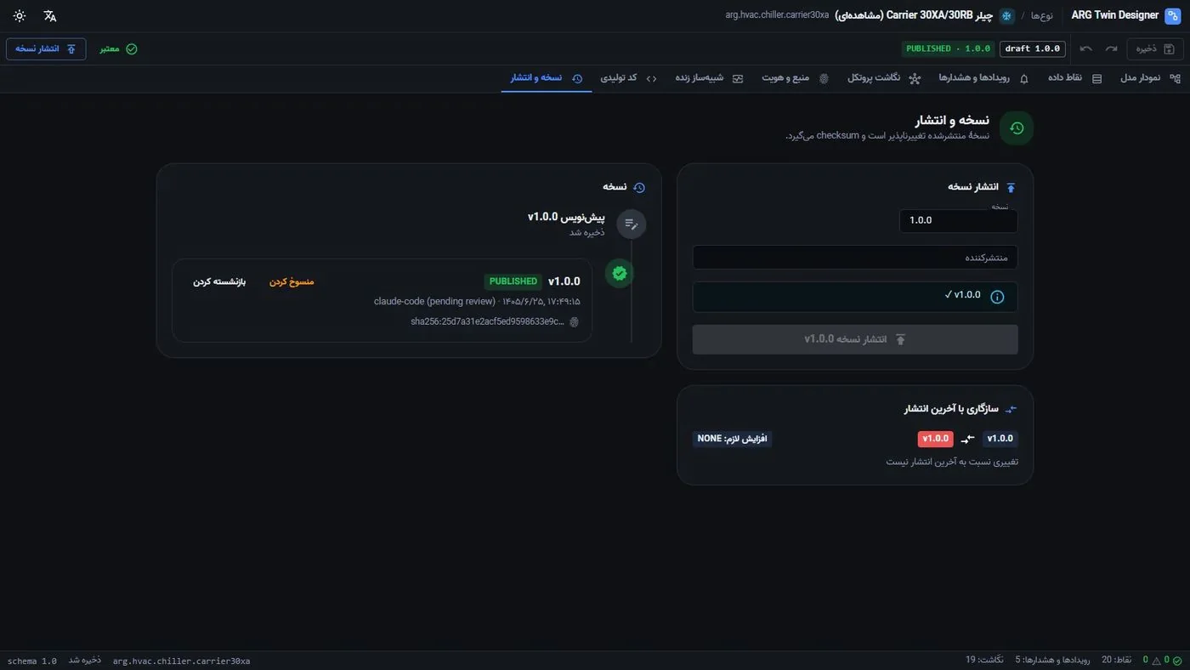This screenshot has width=1190, height=670.
Task: Open the رویدادها و هشدارها tab
Action: [983, 78]
